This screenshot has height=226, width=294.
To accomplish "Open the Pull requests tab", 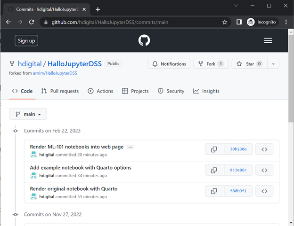I will [x=60, y=91].
